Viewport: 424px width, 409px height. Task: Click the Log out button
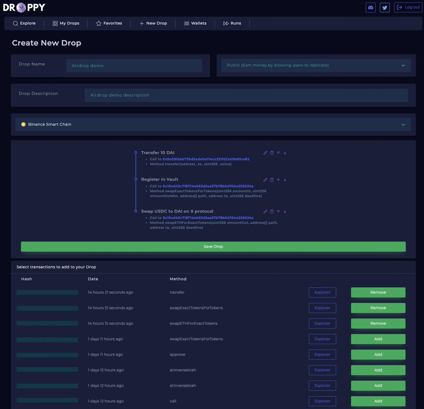(408, 7)
